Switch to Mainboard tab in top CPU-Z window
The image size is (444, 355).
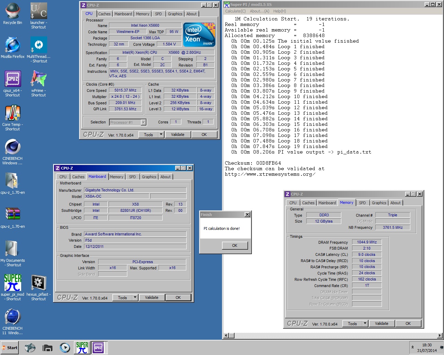(x=123, y=14)
